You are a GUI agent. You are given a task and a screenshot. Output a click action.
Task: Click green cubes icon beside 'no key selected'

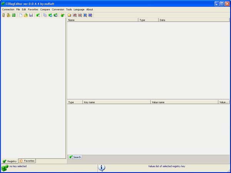[5, 168]
